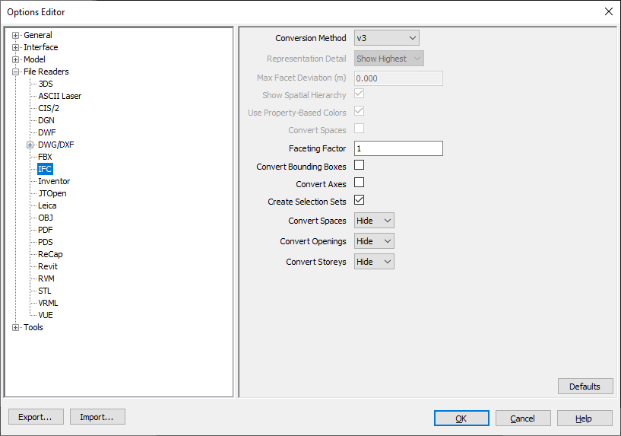The image size is (621, 436).
Task: Select the Model tree label
Action: pos(34,59)
